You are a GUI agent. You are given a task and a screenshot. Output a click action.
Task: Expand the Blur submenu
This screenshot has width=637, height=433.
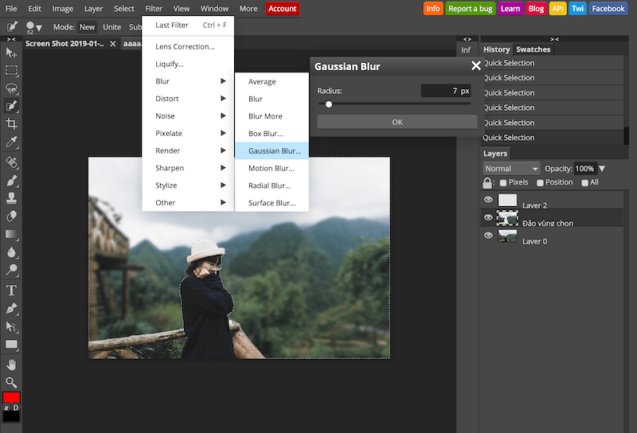pyautogui.click(x=188, y=81)
